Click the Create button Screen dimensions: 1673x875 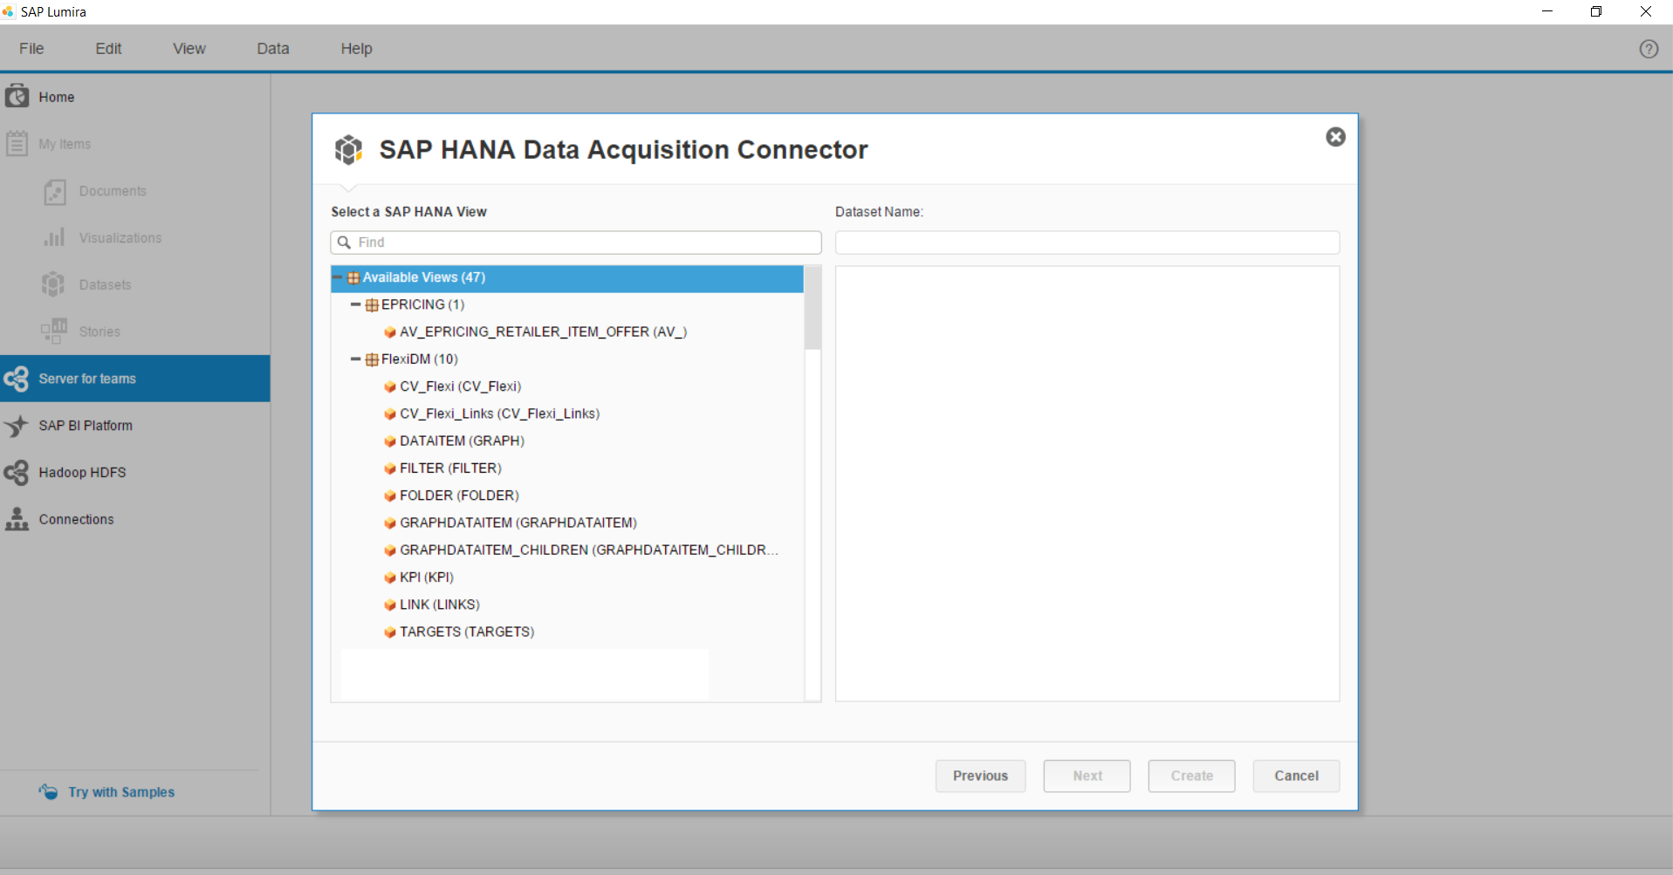point(1192,776)
